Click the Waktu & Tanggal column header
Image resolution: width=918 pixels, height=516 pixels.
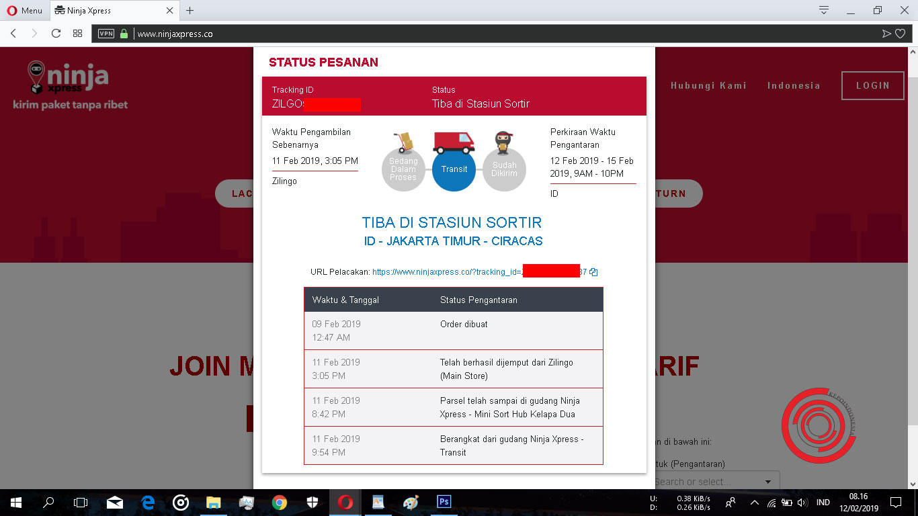click(x=345, y=300)
